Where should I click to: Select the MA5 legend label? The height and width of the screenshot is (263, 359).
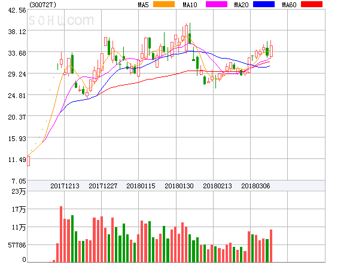pyautogui.click(x=143, y=5)
